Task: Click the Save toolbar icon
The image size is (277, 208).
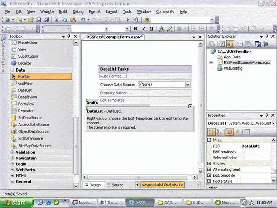Action: [x=39, y=20]
